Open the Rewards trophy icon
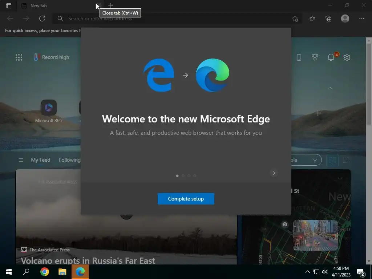Screen dimensions: 372x279 (x=315, y=57)
